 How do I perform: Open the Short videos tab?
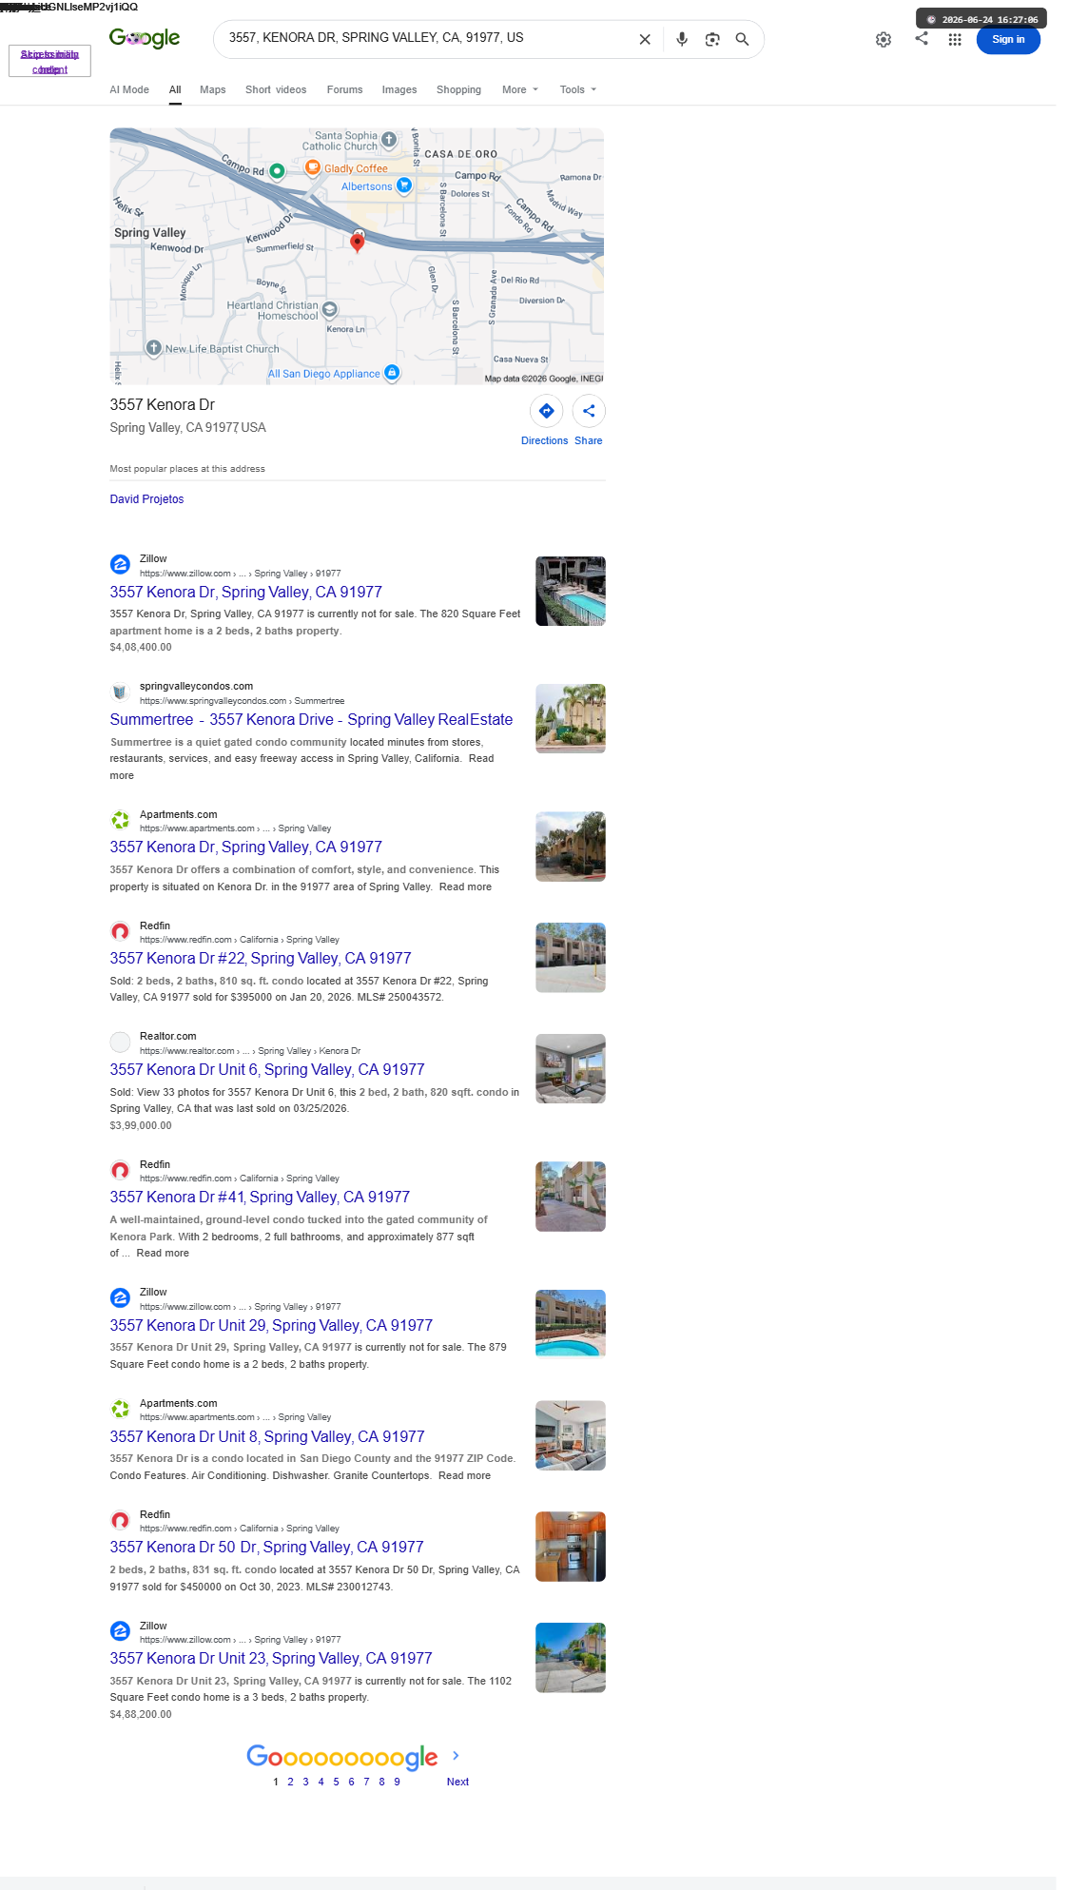click(276, 89)
